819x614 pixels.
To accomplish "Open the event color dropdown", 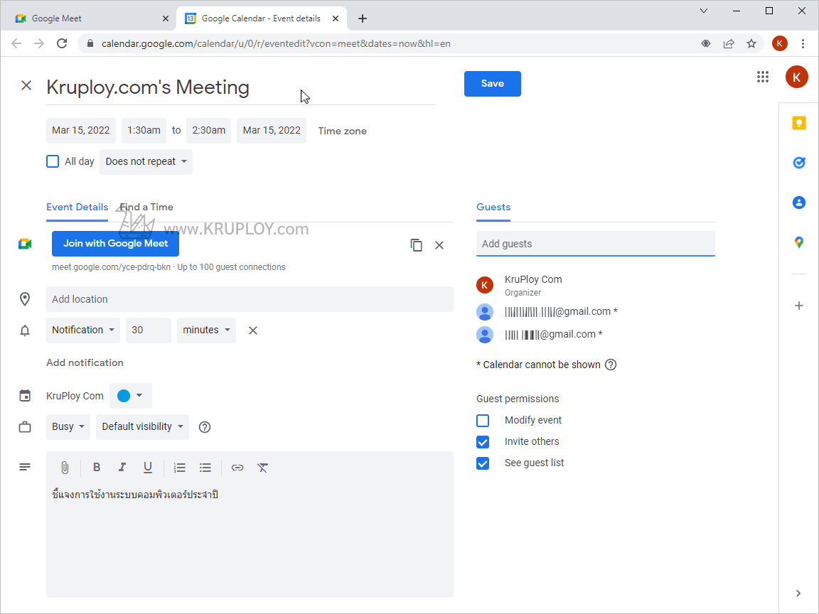I will point(130,396).
